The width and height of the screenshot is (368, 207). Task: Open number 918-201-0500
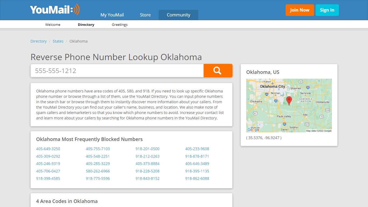[147, 149]
